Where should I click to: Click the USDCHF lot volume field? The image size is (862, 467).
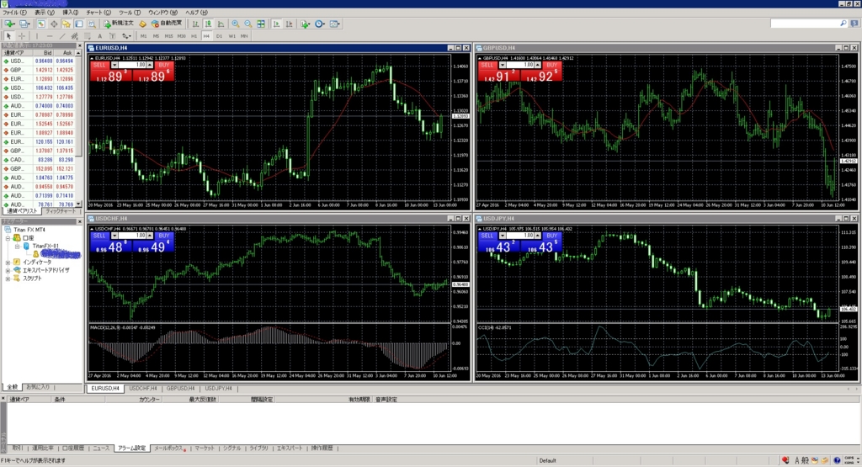click(132, 236)
